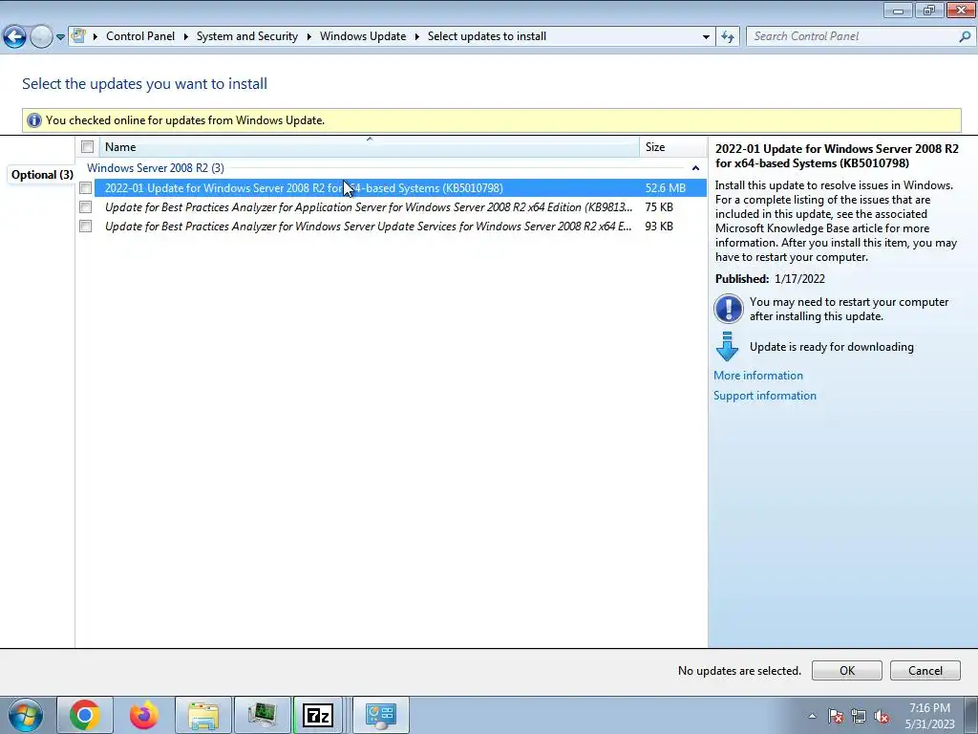Viewport: 978px width, 734px height.
Task: Select Windows Update breadcrumb
Action: pos(363,36)
